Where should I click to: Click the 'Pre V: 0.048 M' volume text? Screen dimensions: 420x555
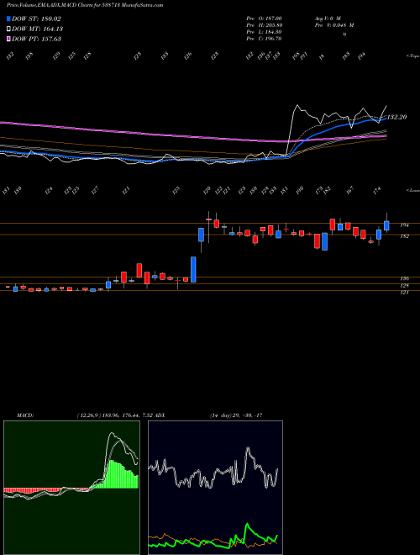[x=333, y=25]
